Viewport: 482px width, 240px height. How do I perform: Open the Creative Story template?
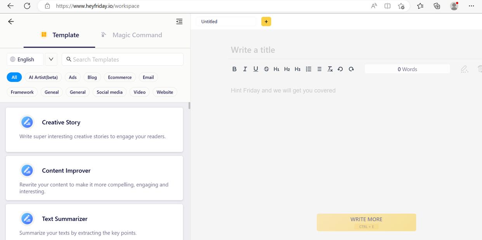click(x=94, y=130)
